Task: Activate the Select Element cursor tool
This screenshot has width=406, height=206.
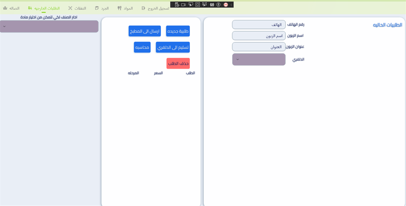Action: [191, 5]
